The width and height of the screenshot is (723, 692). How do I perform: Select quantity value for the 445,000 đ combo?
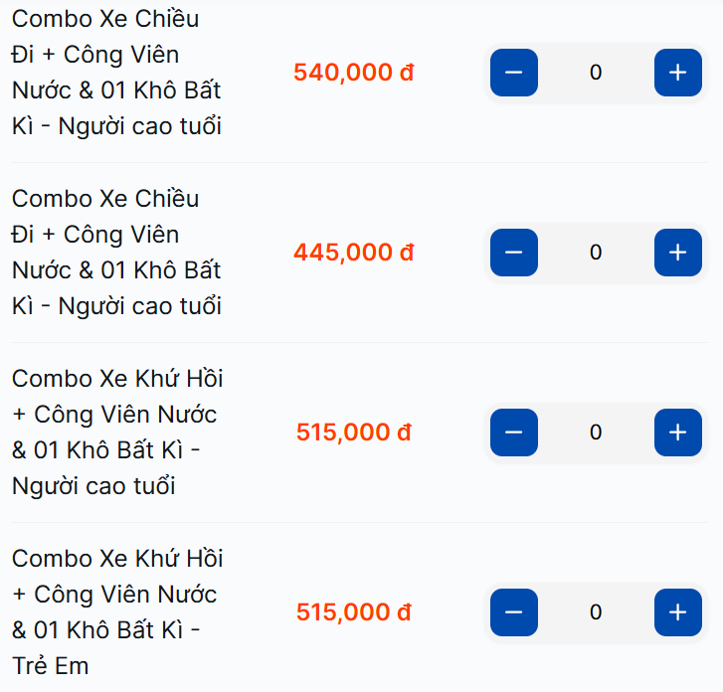(x=596, y=253)
